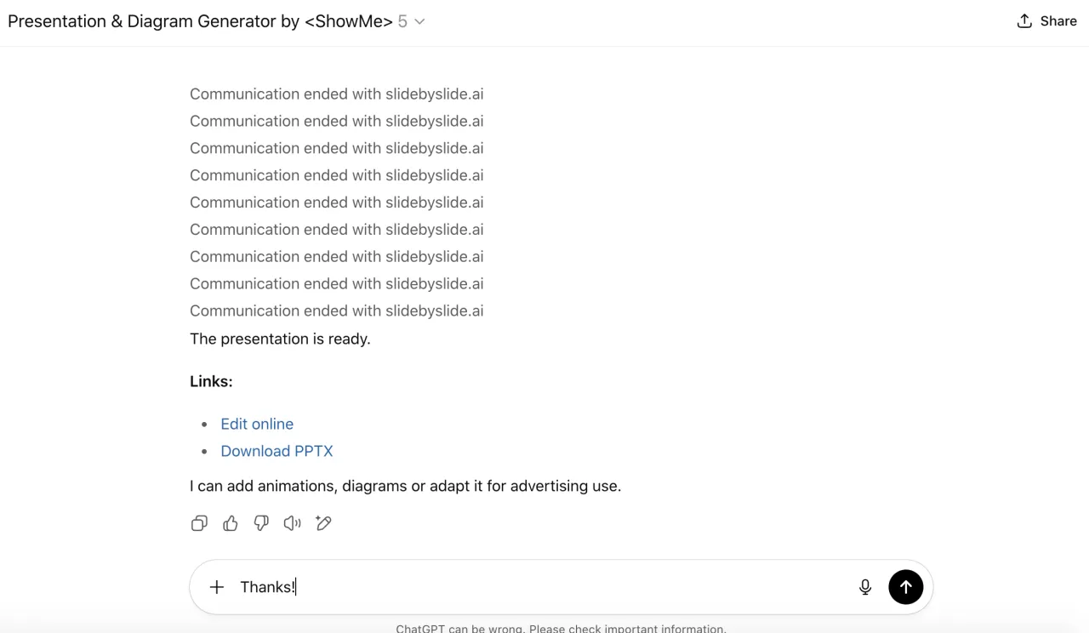Click the ChatGPT can be wrong disclaimer
1089x633 pixels.
click(x=561, y=628)
